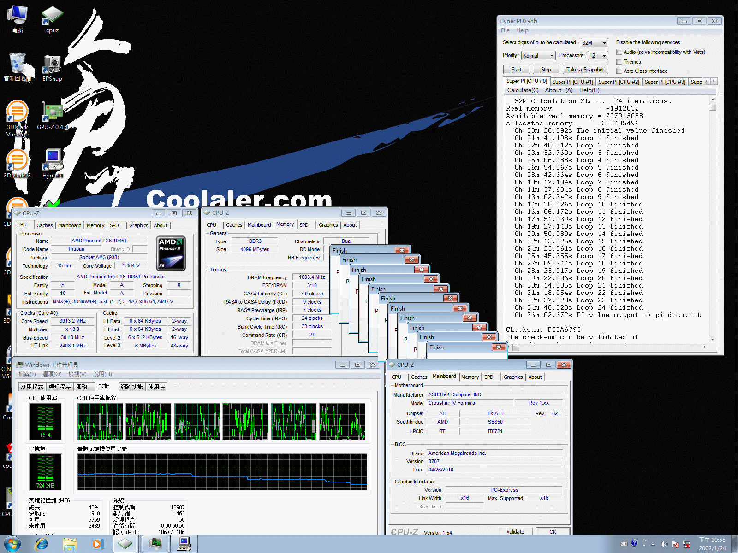Click the help question mark tray icon
The image size is (738, 553).
pos(634,543)
